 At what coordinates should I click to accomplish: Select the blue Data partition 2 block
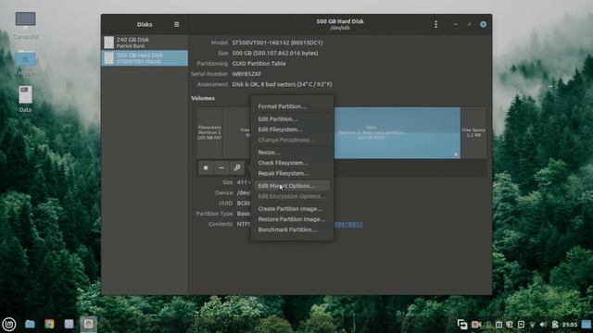[397, 133]
